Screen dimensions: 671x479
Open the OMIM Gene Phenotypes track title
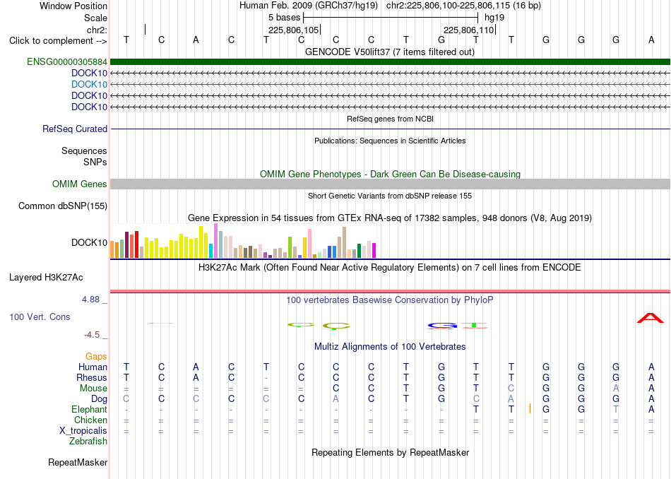(x=390, y=174)
